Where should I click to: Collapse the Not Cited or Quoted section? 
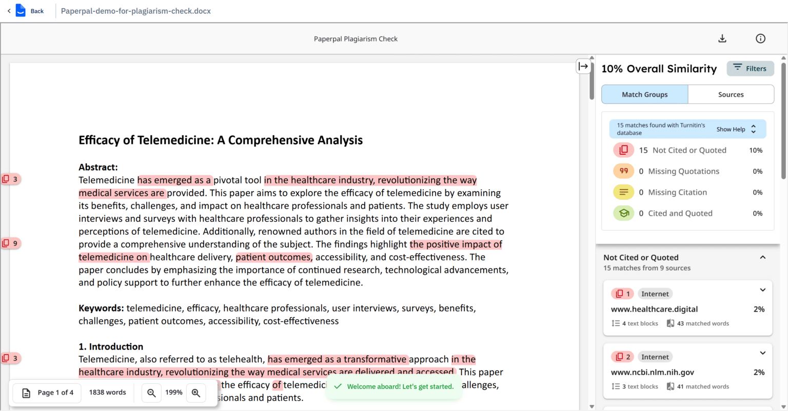click(x=763, y=257)
